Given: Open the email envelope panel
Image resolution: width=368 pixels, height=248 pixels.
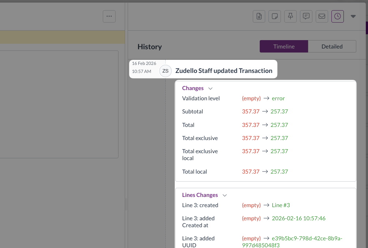Looking at the screenshot, I should (x=322, y=16).
